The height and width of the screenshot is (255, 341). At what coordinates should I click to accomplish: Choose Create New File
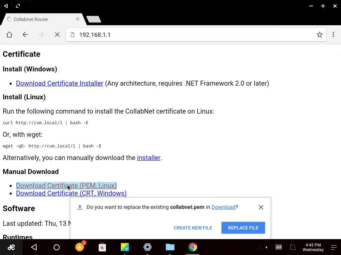coord(193,228)
